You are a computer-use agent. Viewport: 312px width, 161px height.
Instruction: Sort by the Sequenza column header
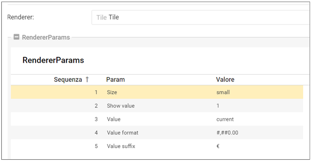point(68,80)
